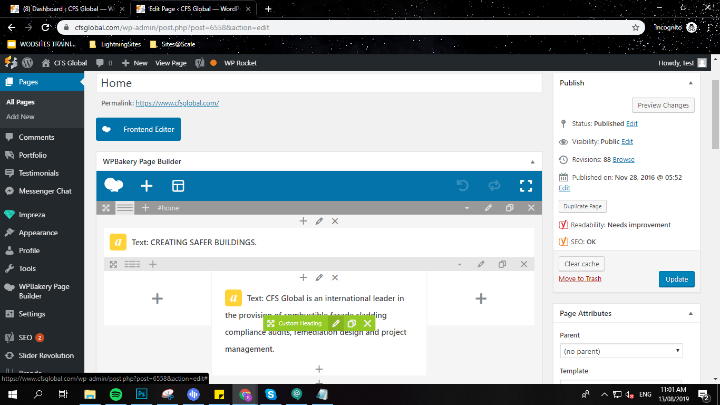Click the Undo arrow in WPBakery toolbar
Image resolution: width=720 pixels, height=405 pixels.
(x=462, y=186)
